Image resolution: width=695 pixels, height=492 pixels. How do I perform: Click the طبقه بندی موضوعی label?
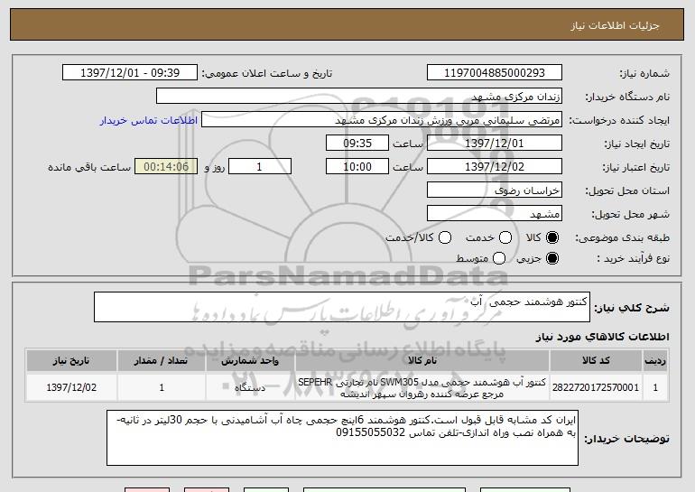(x=622, y=238)
